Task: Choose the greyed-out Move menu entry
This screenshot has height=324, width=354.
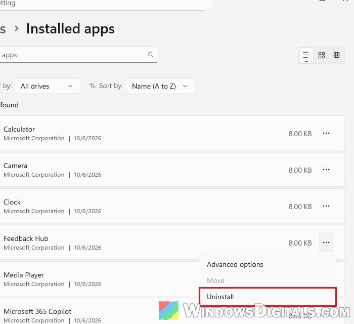Action: (x=215, y=280)
